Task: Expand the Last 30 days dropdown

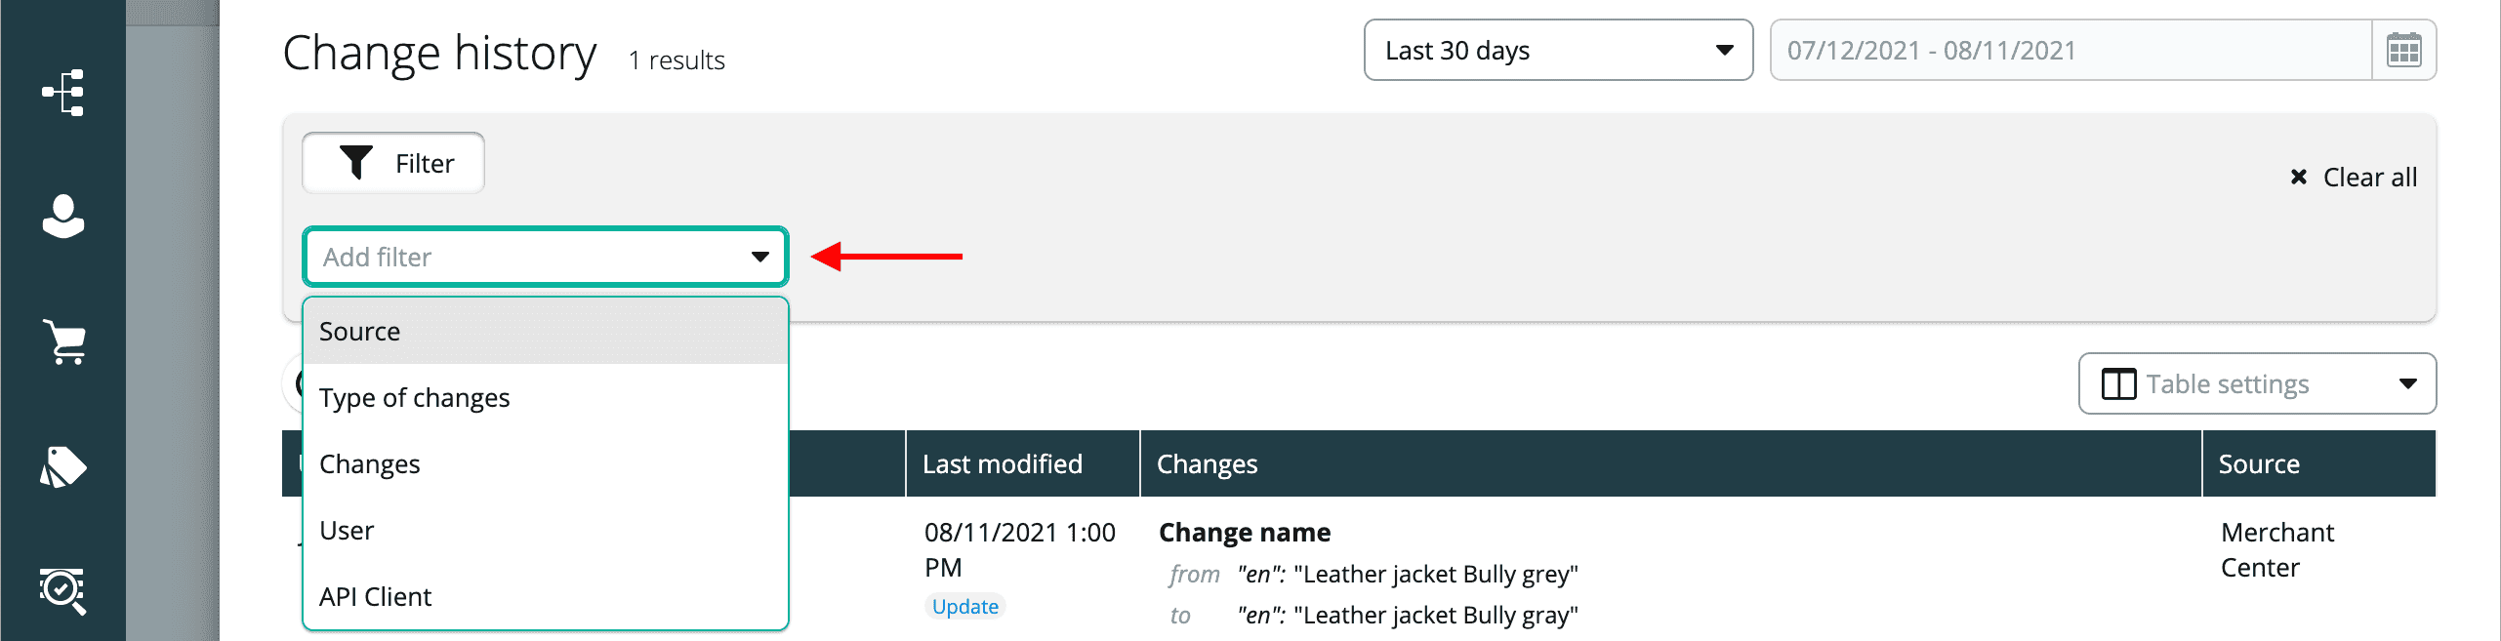Action: (1558, 50)
